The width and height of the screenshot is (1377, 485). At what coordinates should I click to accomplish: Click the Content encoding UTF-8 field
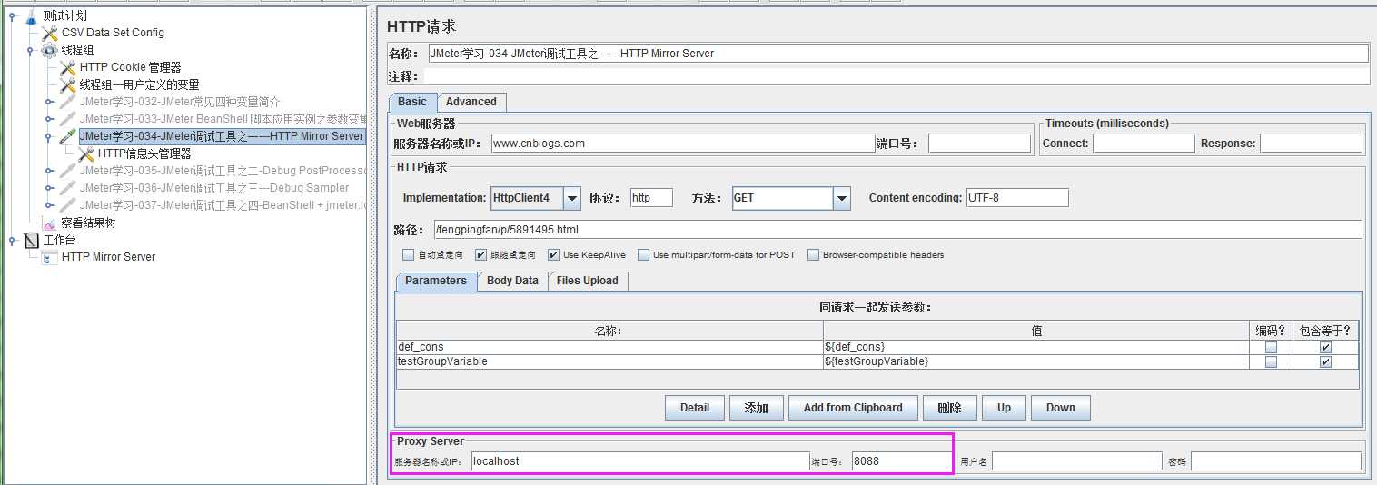tap(1017, 198)
